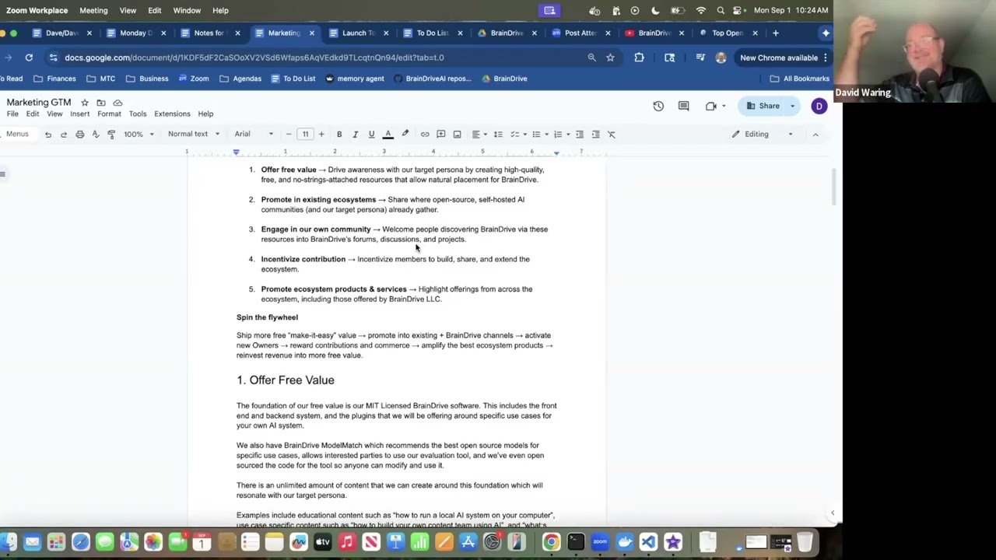Open the zoom level 100% dropdown
Viewport: 996px width, 560px height.
click(137, 135)
